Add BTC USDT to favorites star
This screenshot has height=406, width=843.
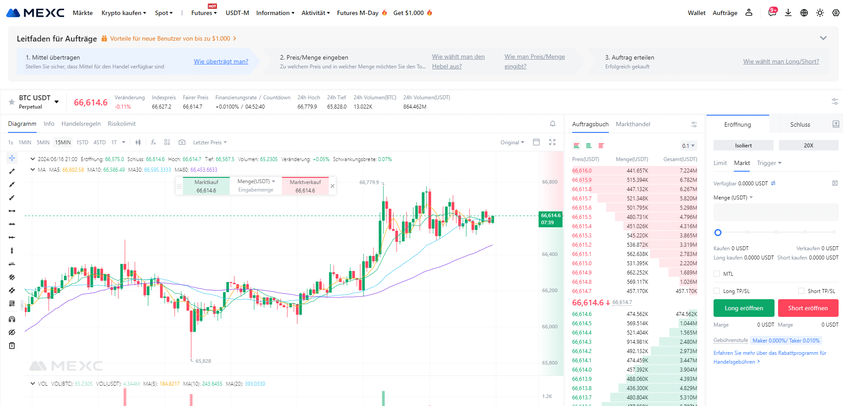tap(11, 102)
